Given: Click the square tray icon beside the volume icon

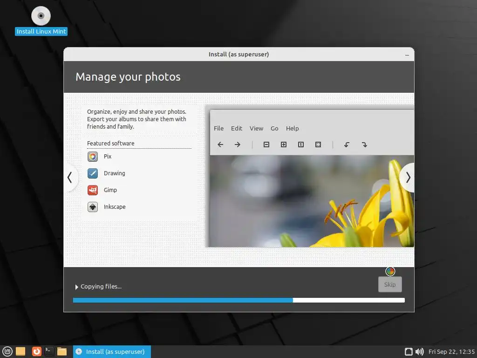Looking at the screenshot, I should [x=409, y=351].
